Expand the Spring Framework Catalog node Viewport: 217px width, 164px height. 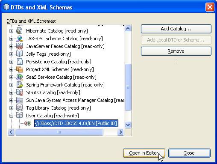point(11,85)
